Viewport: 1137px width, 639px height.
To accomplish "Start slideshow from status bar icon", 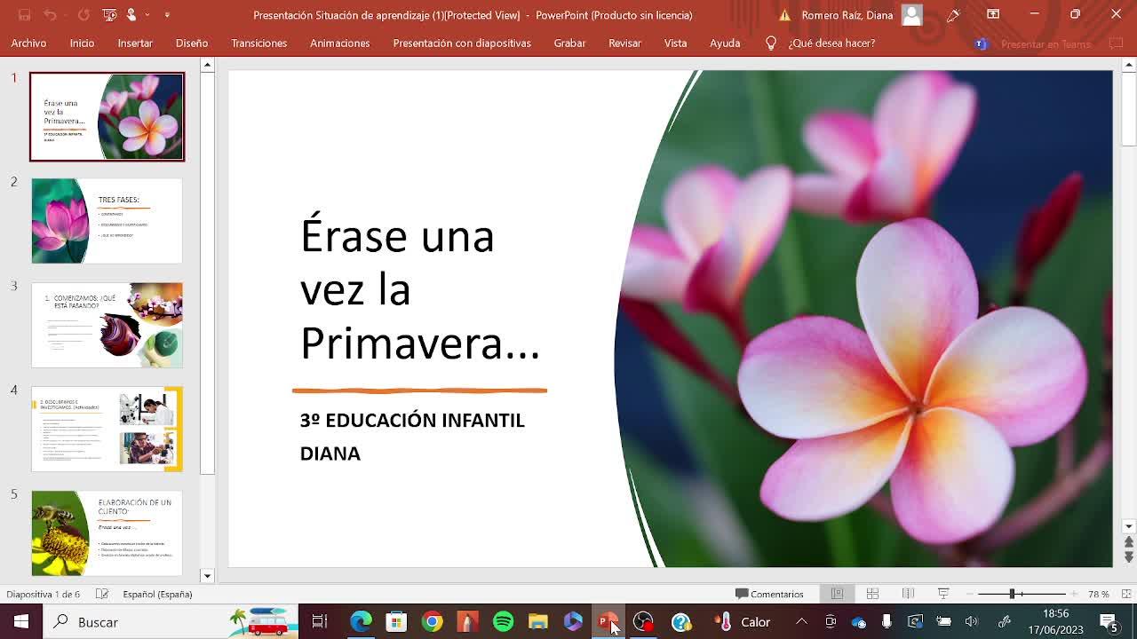I will [943, 594].
